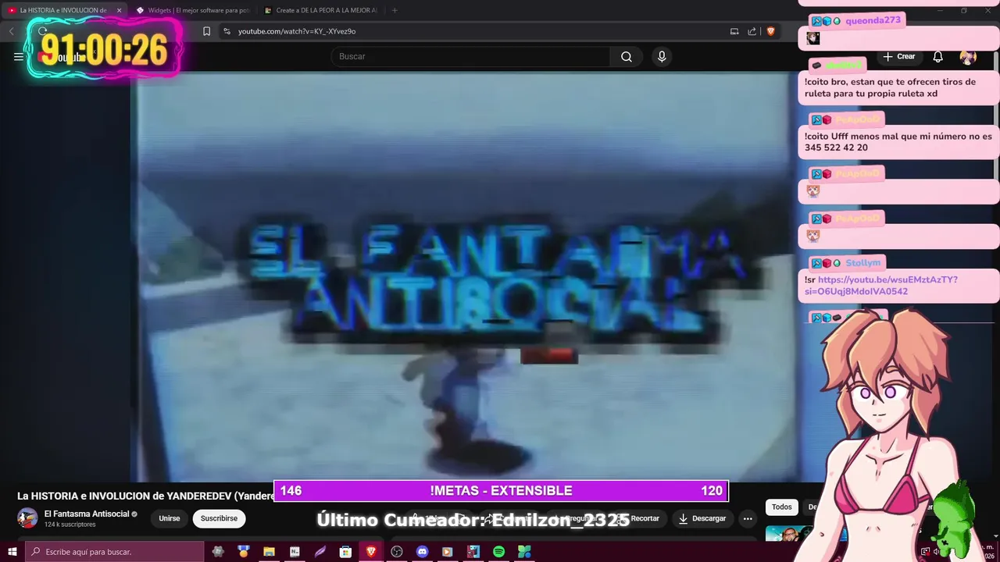1000x562 pixels.
Task: Open the purple feather app in taskbar
Action: 320,552
